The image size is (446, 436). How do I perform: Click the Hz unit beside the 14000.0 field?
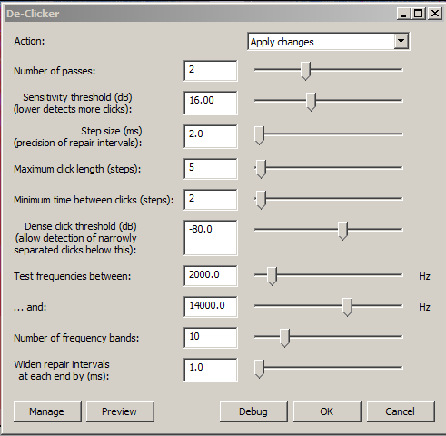point(424,307)
